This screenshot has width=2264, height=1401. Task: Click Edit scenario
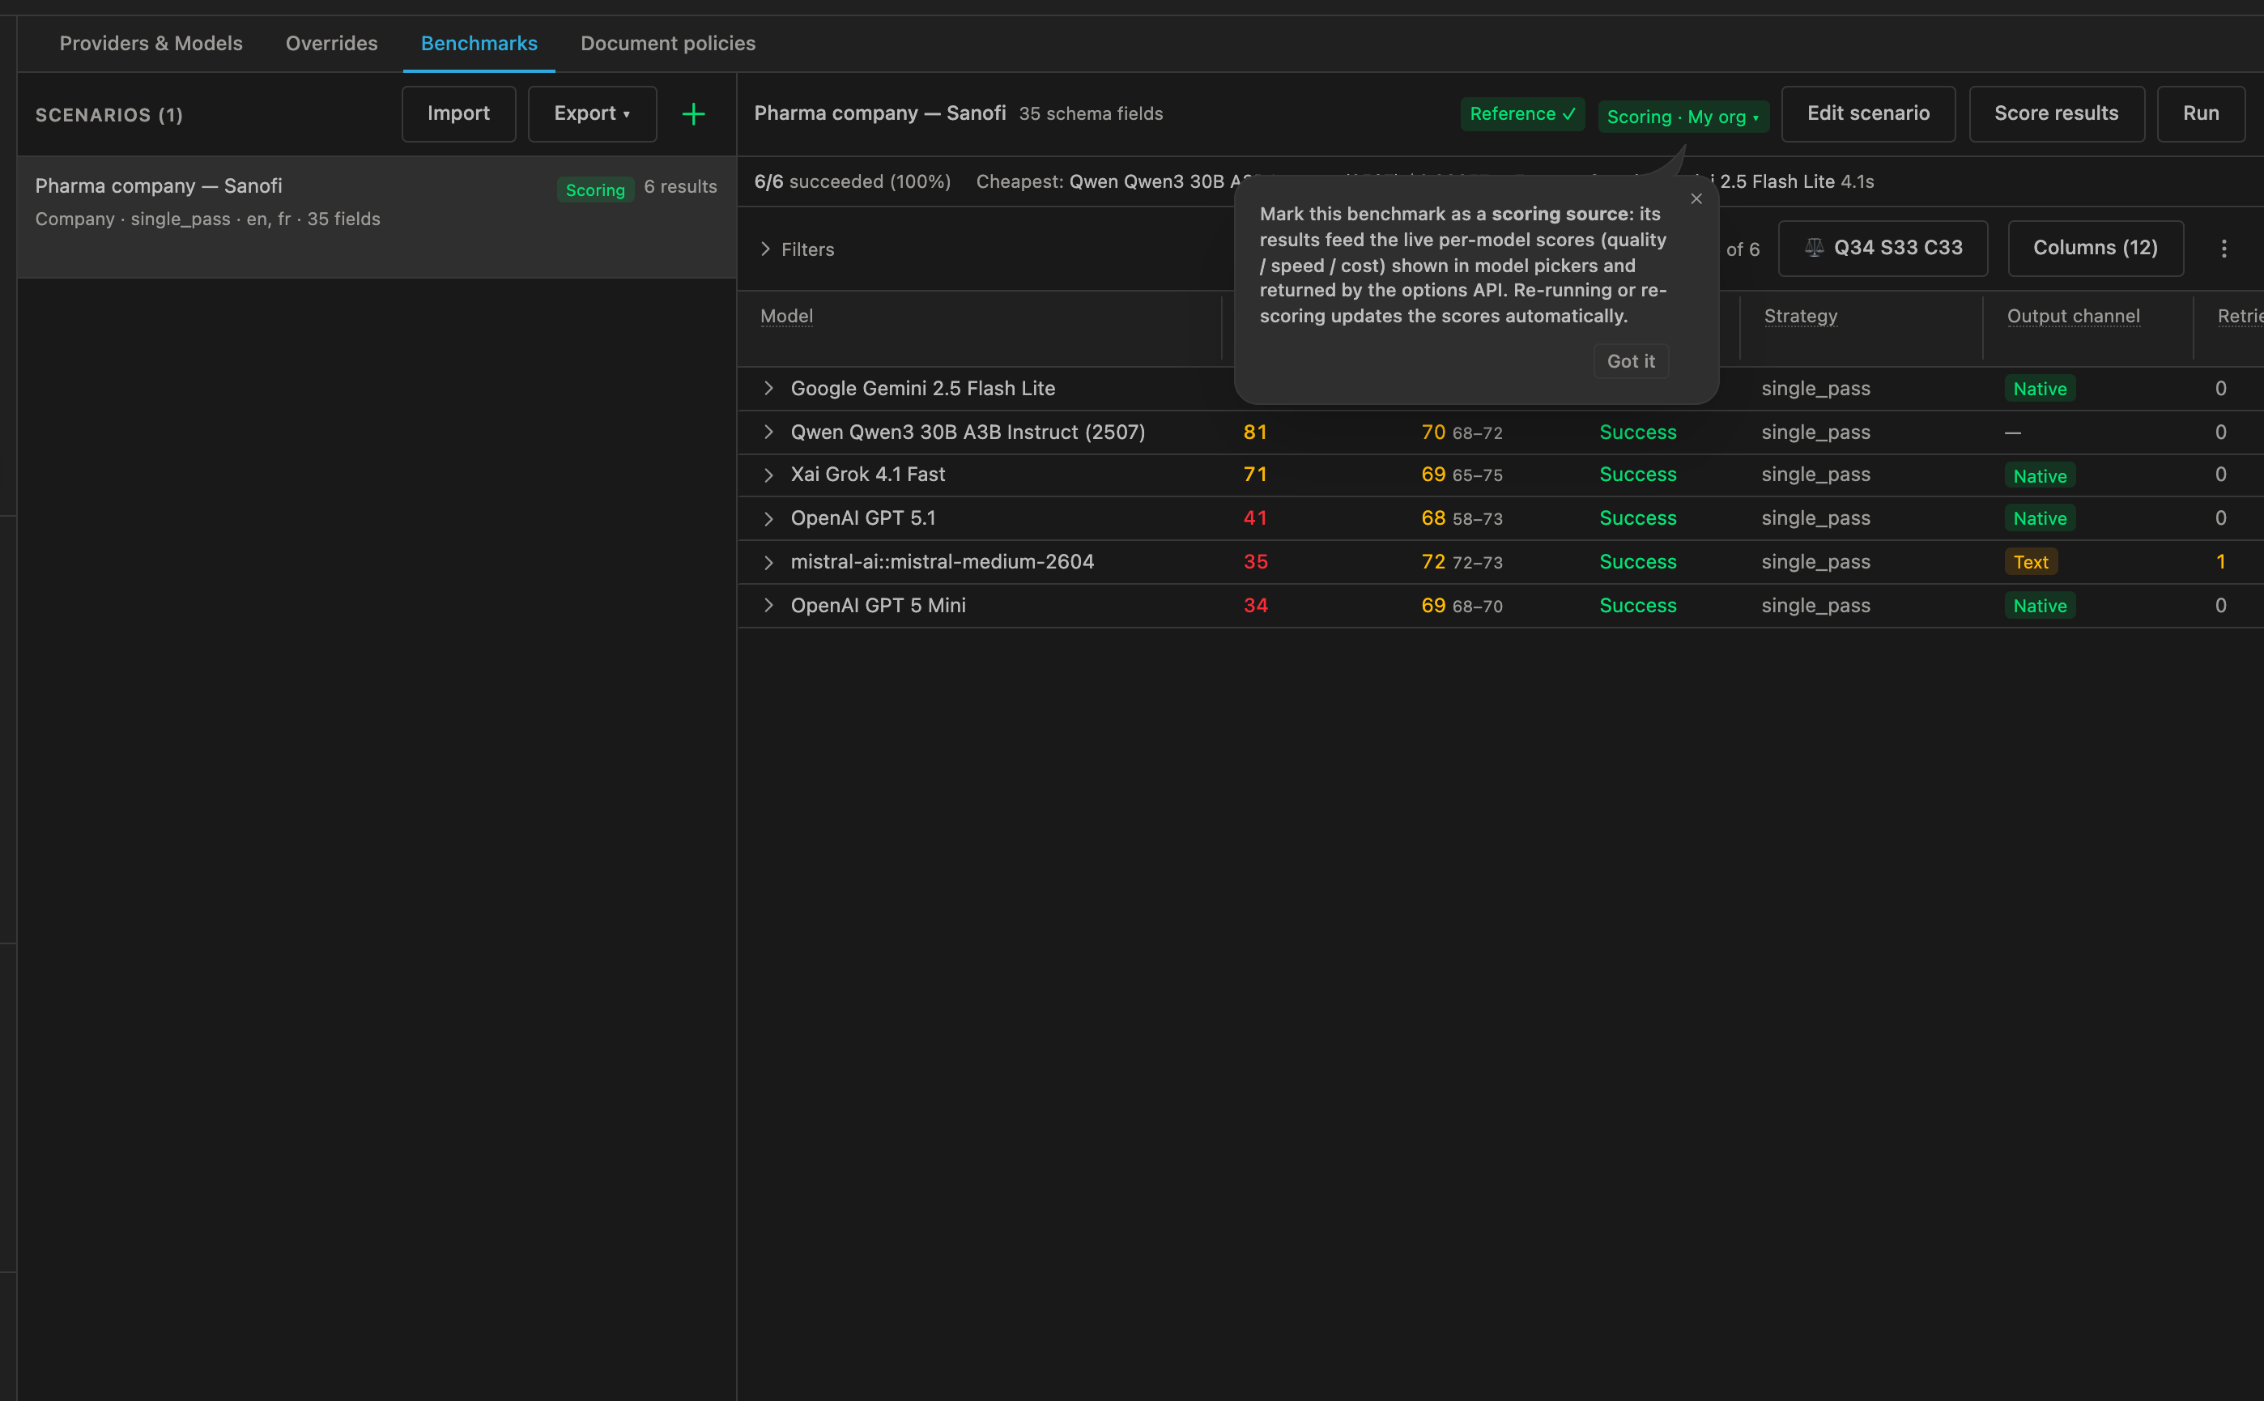pyautogui.click(x=1867, y=114)
